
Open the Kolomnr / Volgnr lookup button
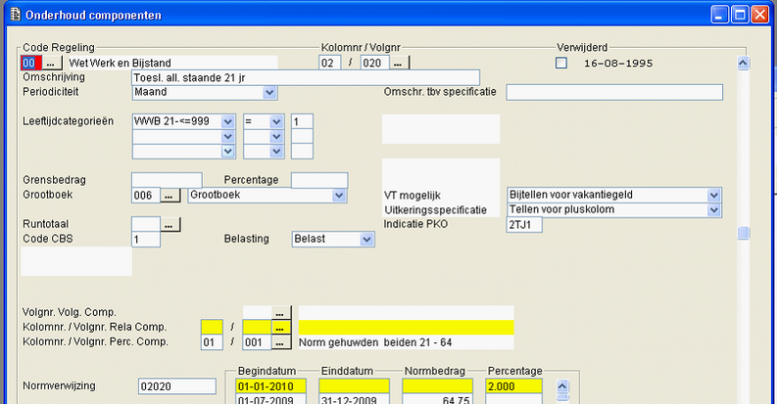[399, 63]
